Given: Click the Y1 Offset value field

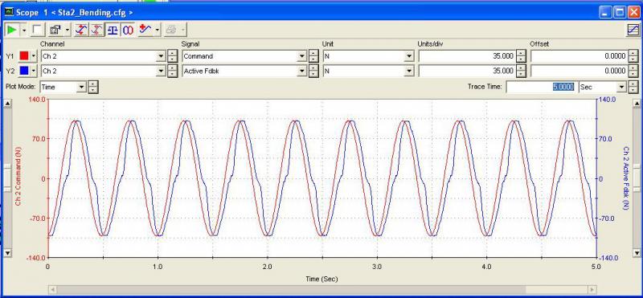Looking at the screenshot, I should pyautogui.click(x=579, y=56).
